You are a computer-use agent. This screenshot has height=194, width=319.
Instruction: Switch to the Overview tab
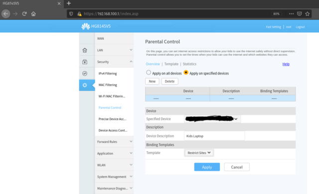click(153, 64)
